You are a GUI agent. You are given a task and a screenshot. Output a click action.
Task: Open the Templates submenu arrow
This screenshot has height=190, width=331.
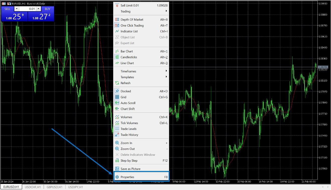pos(166,77)
